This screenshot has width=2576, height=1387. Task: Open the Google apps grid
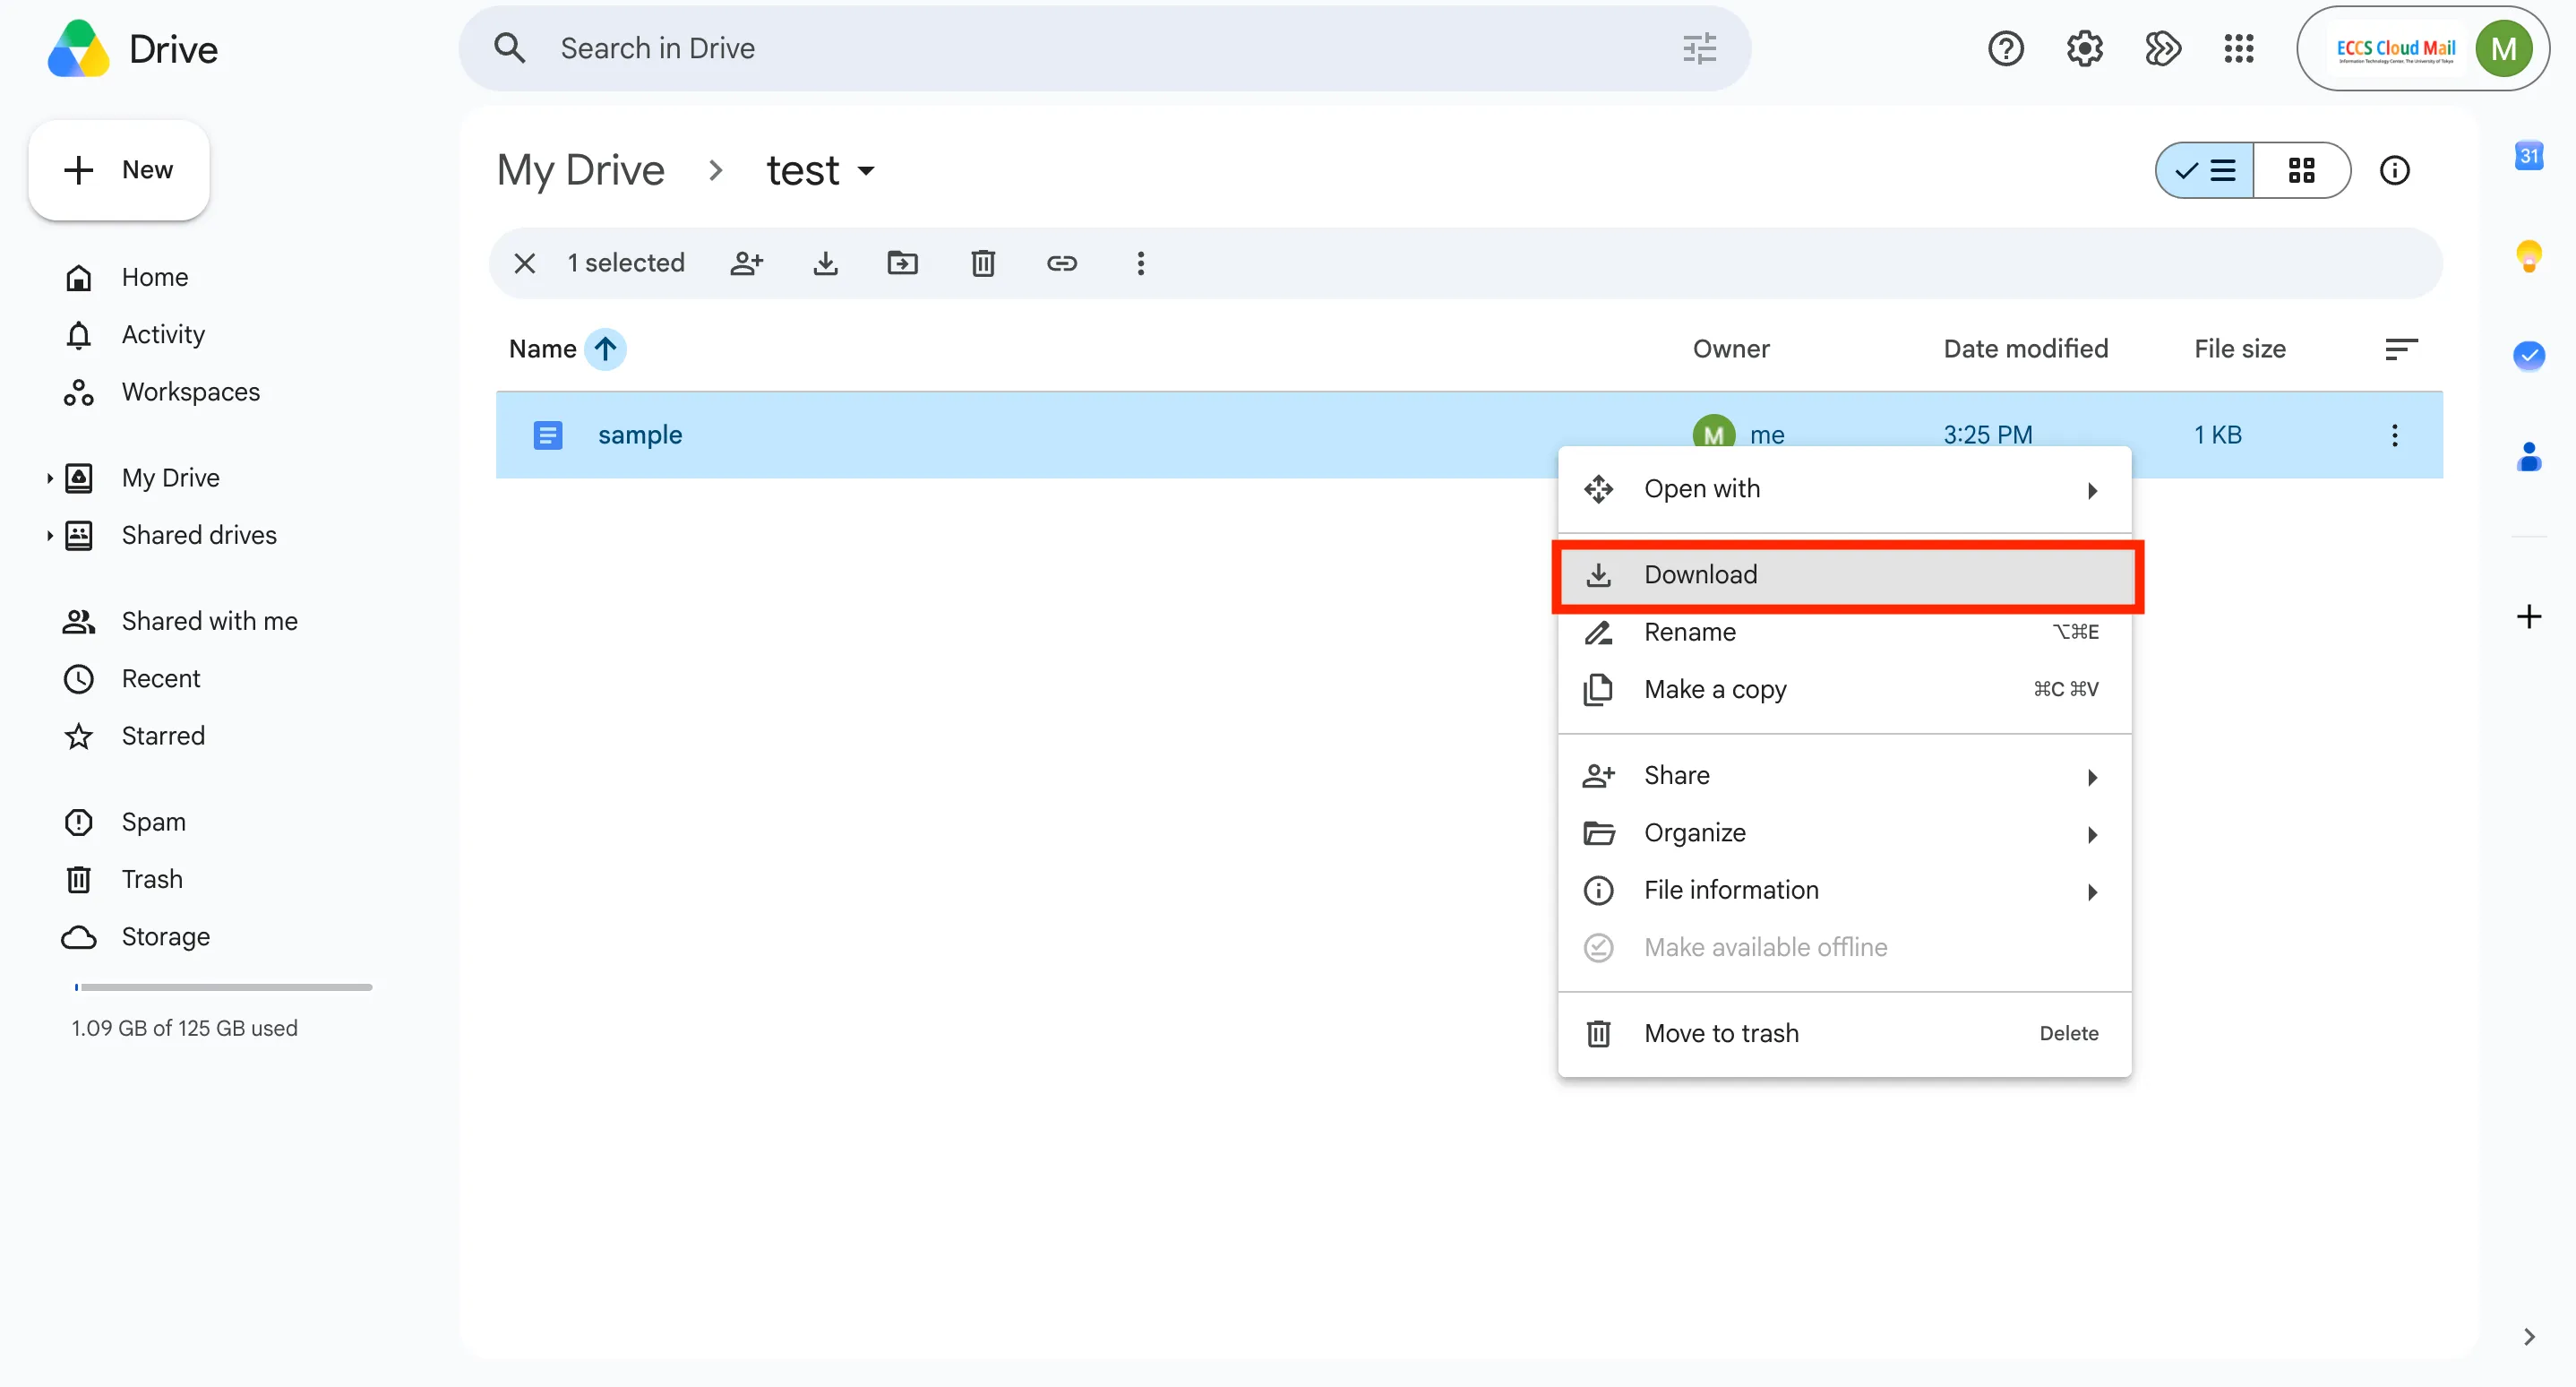2239,48
